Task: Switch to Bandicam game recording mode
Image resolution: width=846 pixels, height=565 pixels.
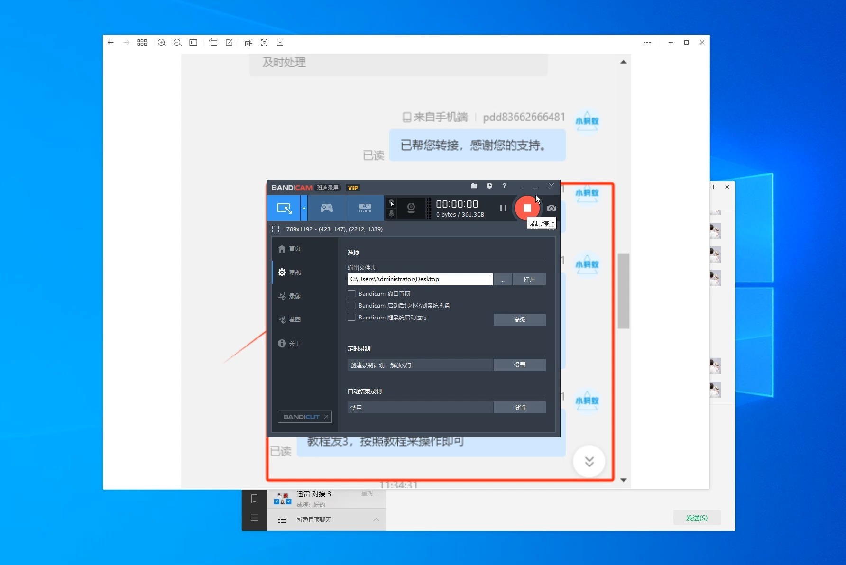Action: (327, 208)
